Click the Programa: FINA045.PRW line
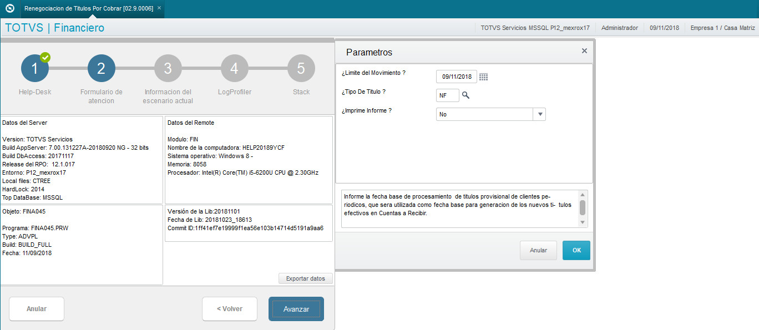Image resolution: width=759 pixels, height=330 pixels. click(34, 228)
